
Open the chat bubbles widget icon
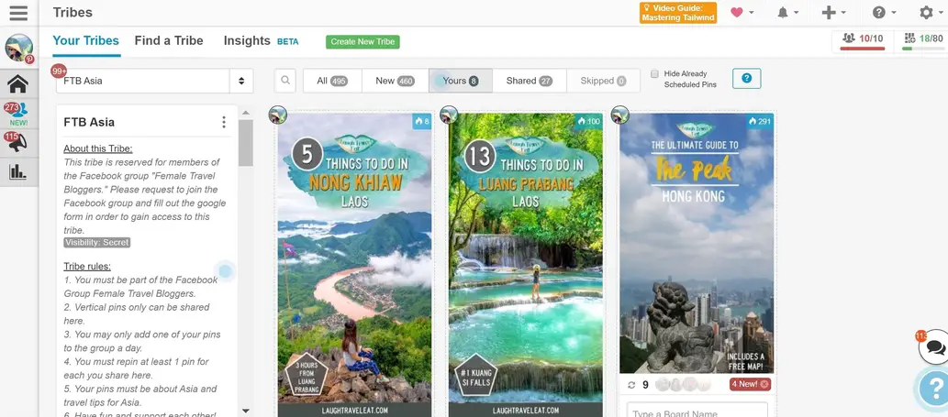[935, 347]
